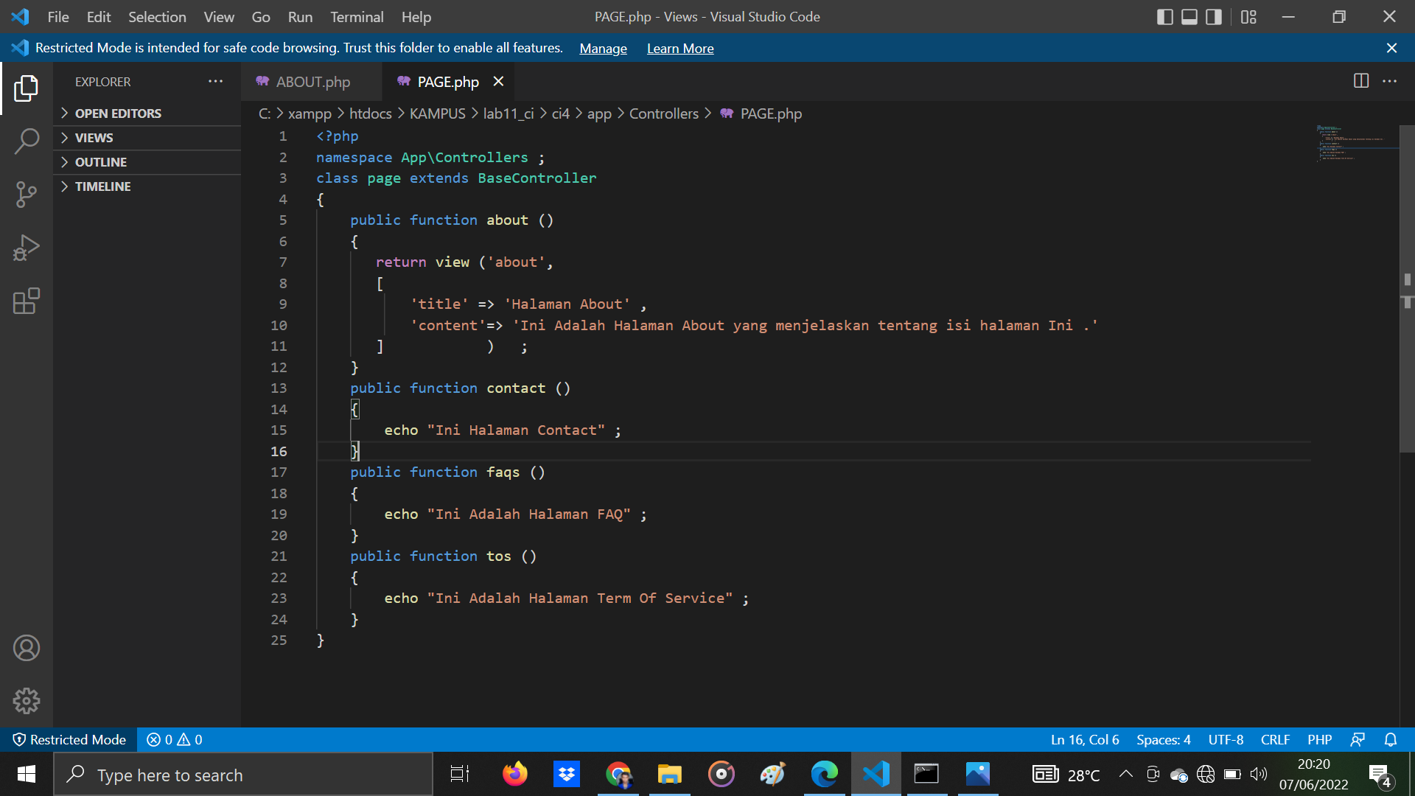Toggle the secondary sidebar visibility

click(x=1212, y=16)
